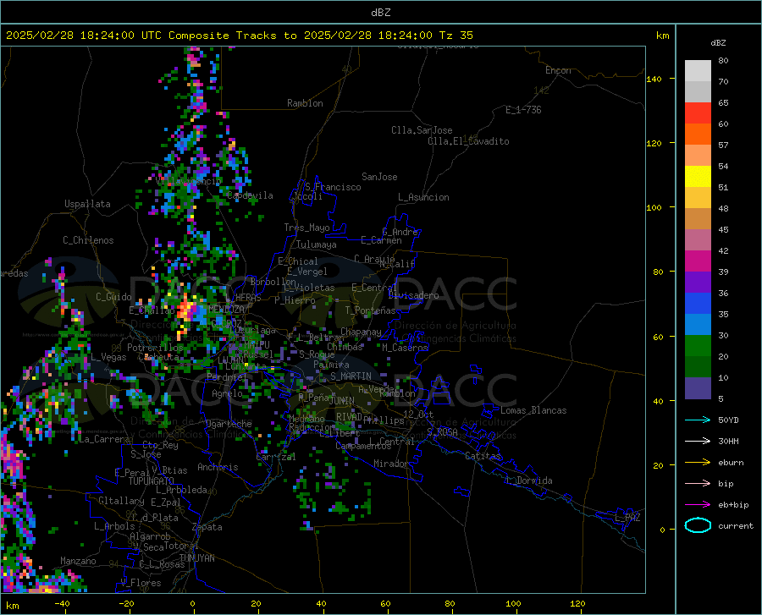
Task: Click the Manzano map label
Action: tap(78, 561)
